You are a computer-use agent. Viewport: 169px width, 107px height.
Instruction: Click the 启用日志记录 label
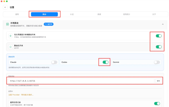[x=15, y=103]
